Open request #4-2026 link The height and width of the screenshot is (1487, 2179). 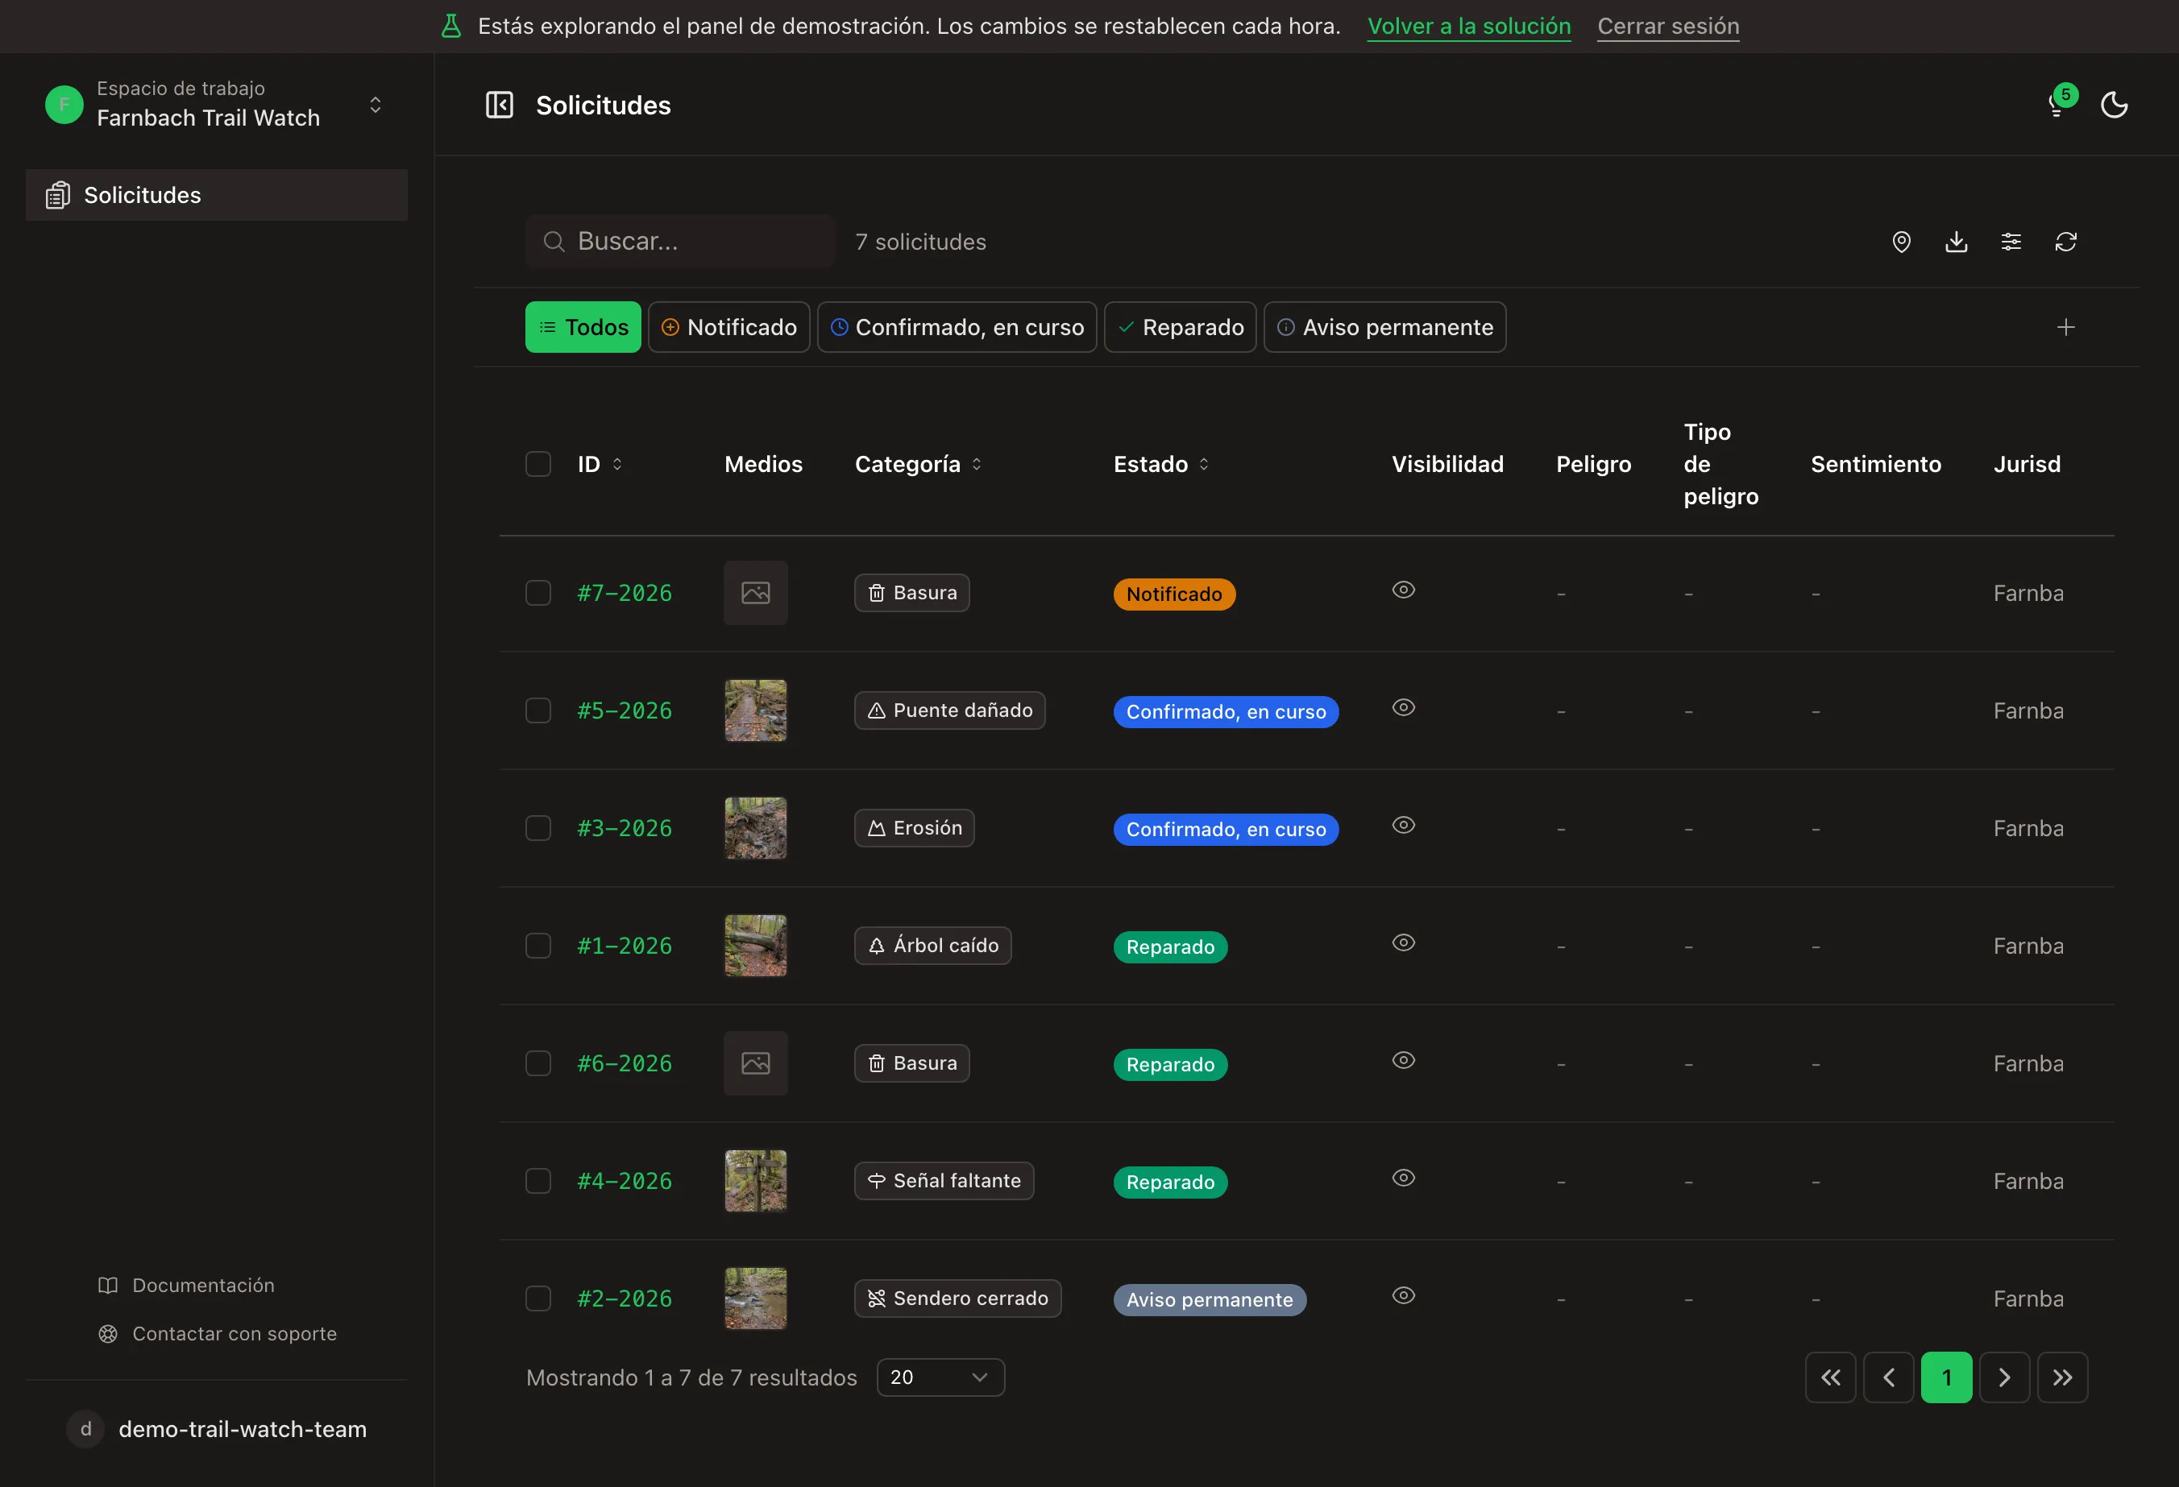click(625, 1182)
